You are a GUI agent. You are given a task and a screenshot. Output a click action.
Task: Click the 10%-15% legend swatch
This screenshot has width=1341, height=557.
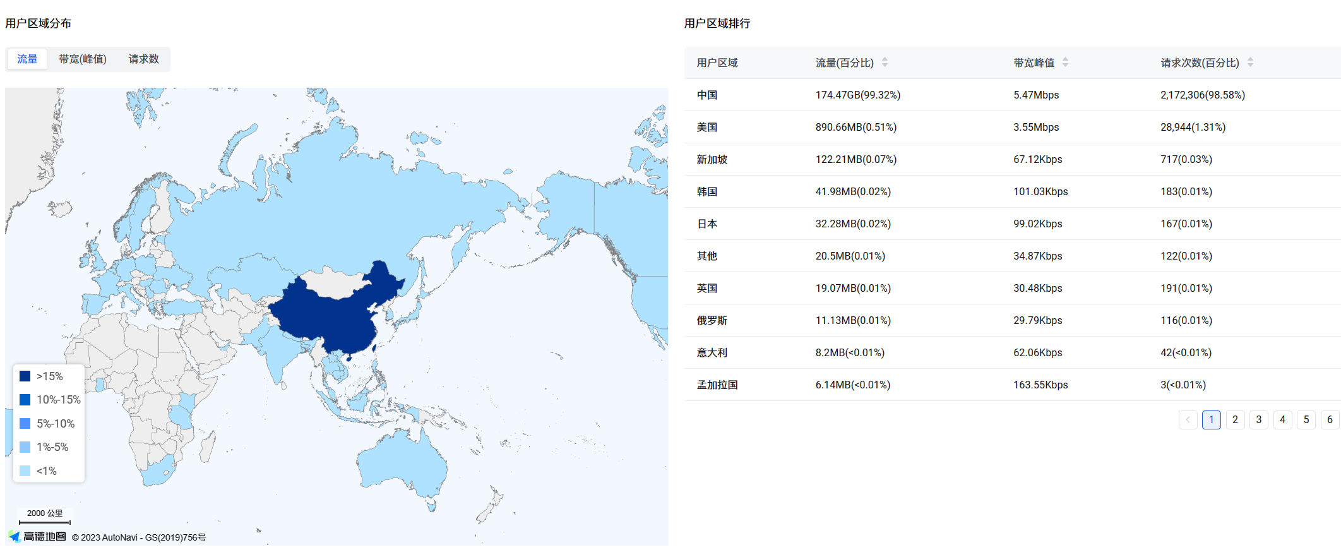pyautogui.click(x=25, y=400)
